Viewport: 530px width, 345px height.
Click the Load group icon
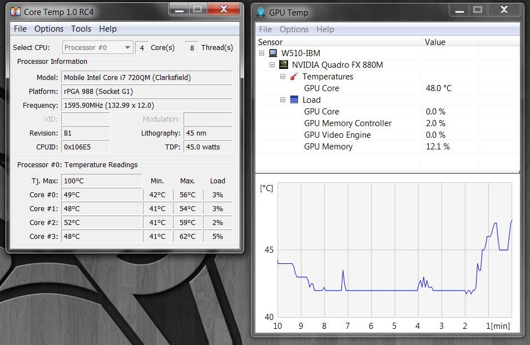click(x=294, y=99)
